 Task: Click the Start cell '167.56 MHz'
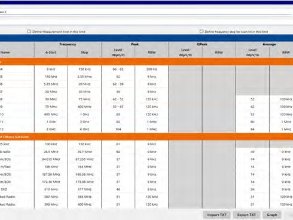point(51,175)
